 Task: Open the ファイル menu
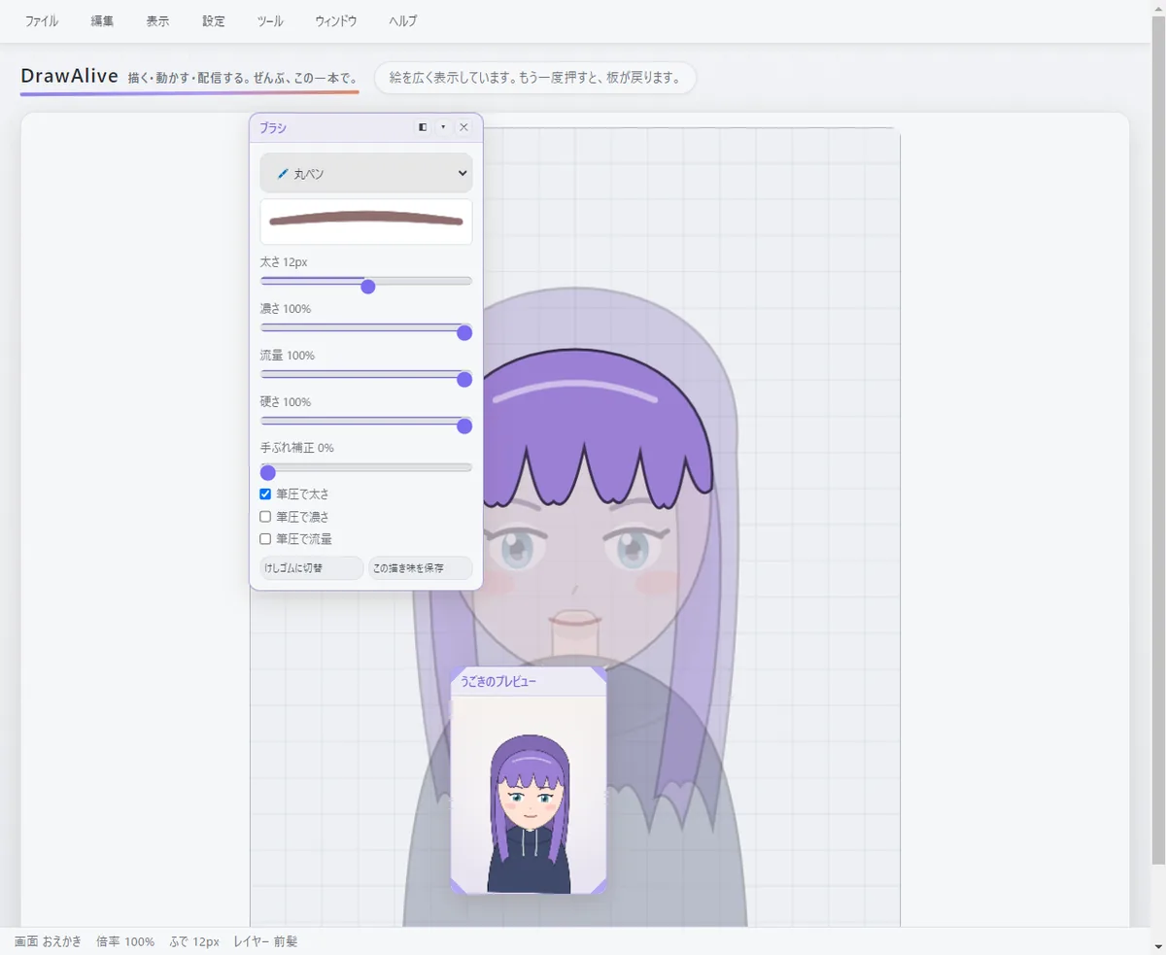click(x=41, y=20)
